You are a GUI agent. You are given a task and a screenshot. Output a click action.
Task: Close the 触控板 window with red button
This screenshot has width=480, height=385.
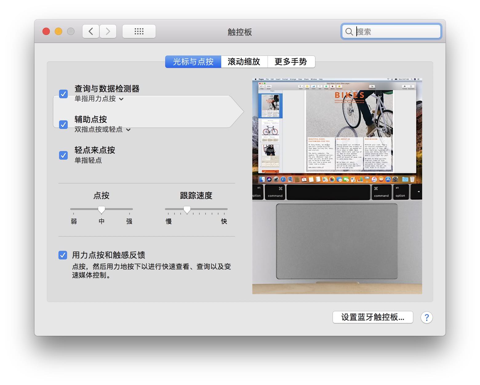46,31
